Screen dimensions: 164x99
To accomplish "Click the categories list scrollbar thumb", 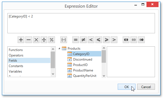I will click(53, 60).
